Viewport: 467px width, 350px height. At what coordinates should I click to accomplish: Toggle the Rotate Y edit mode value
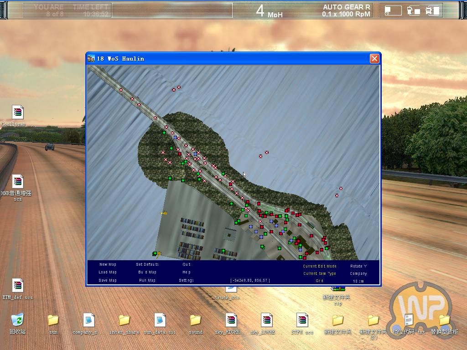click(358, 266)
